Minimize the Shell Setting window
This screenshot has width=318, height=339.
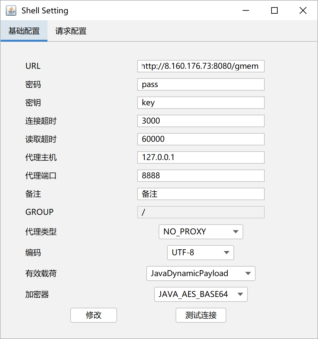pos(246,10)
